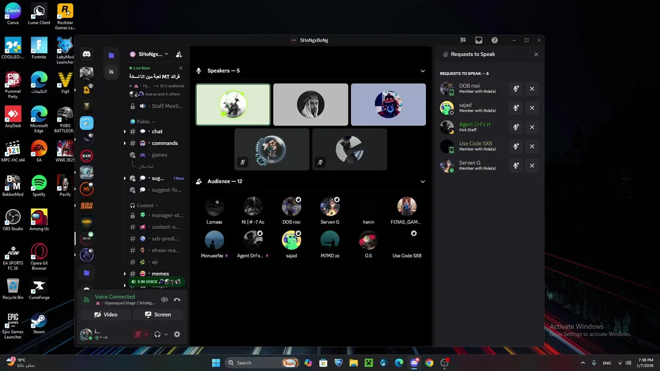Image resolution: width=660 pixels, height=371 pixels.
Task: Open Discord home direct messages icon
Action: (87, 54)
